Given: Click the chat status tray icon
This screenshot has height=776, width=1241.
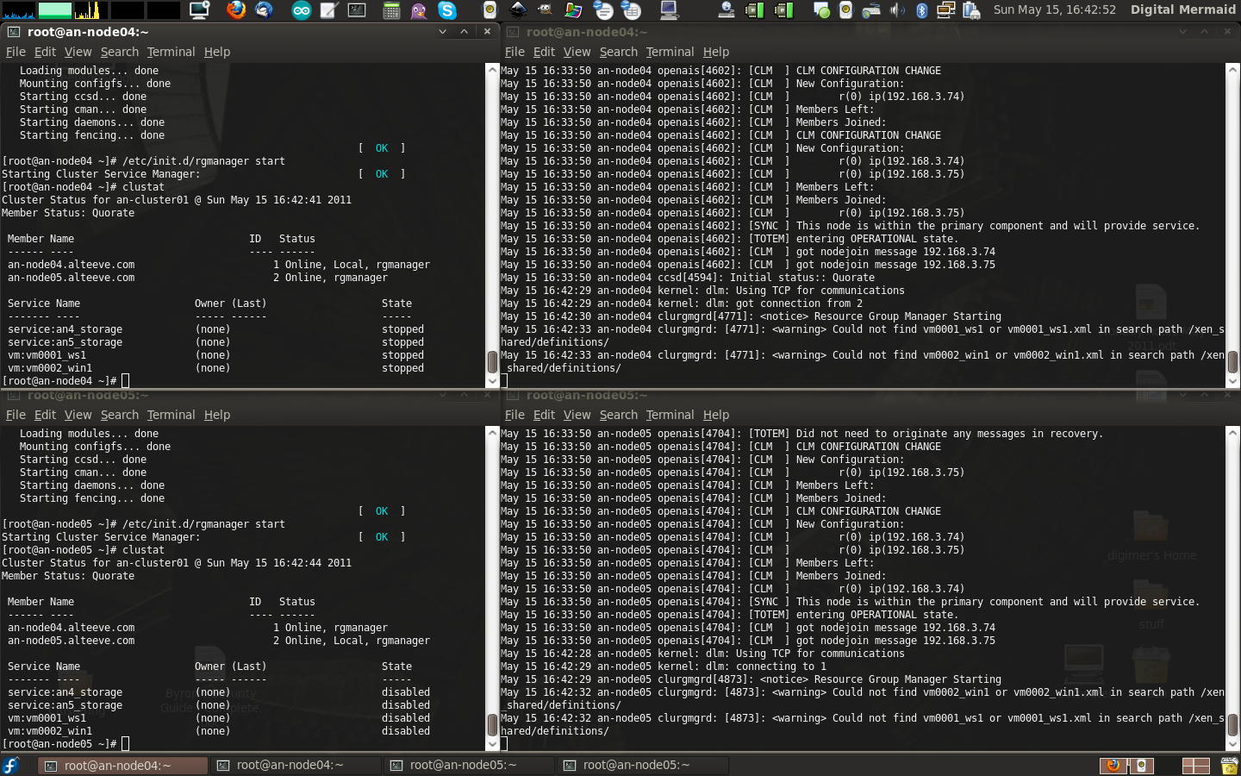Looking at the screenshot, I should 821,10.
